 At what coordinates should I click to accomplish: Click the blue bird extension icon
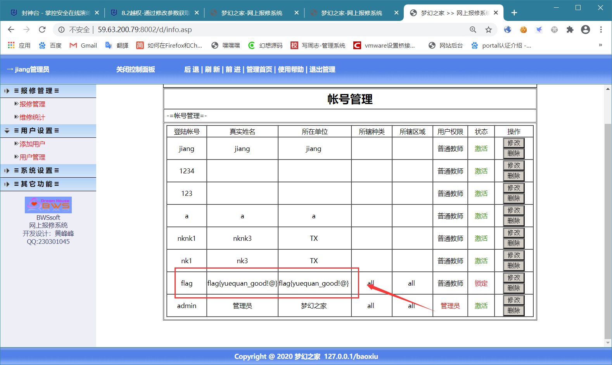539,29
